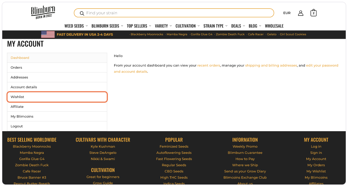Open Kyle Kushman footer link
The width and height of the screenshot is (349, 187).
coord(103,147)
